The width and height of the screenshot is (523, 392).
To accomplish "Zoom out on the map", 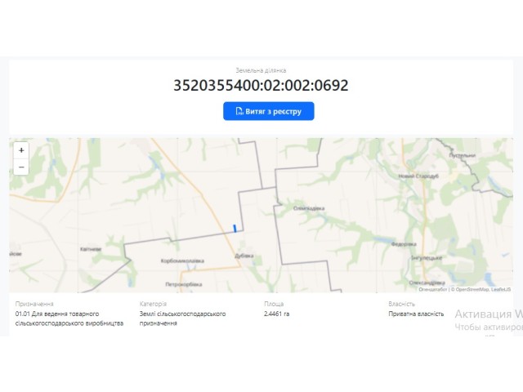I will [21, 167].
